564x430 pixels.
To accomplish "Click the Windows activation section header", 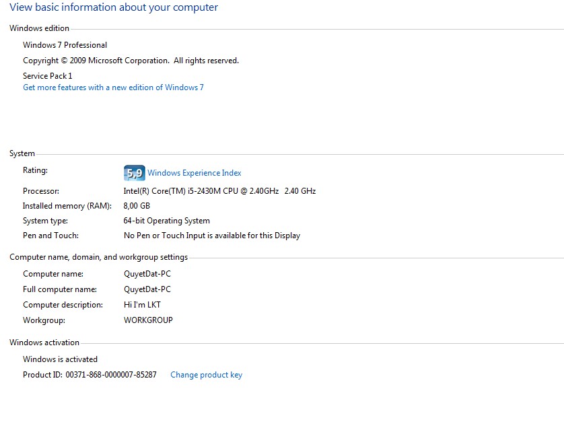I will click(x=44, y=343).
